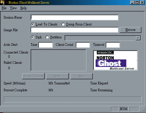Click the Timeout field
This screenshot has width=146, height=113.
tap(113, 45)
